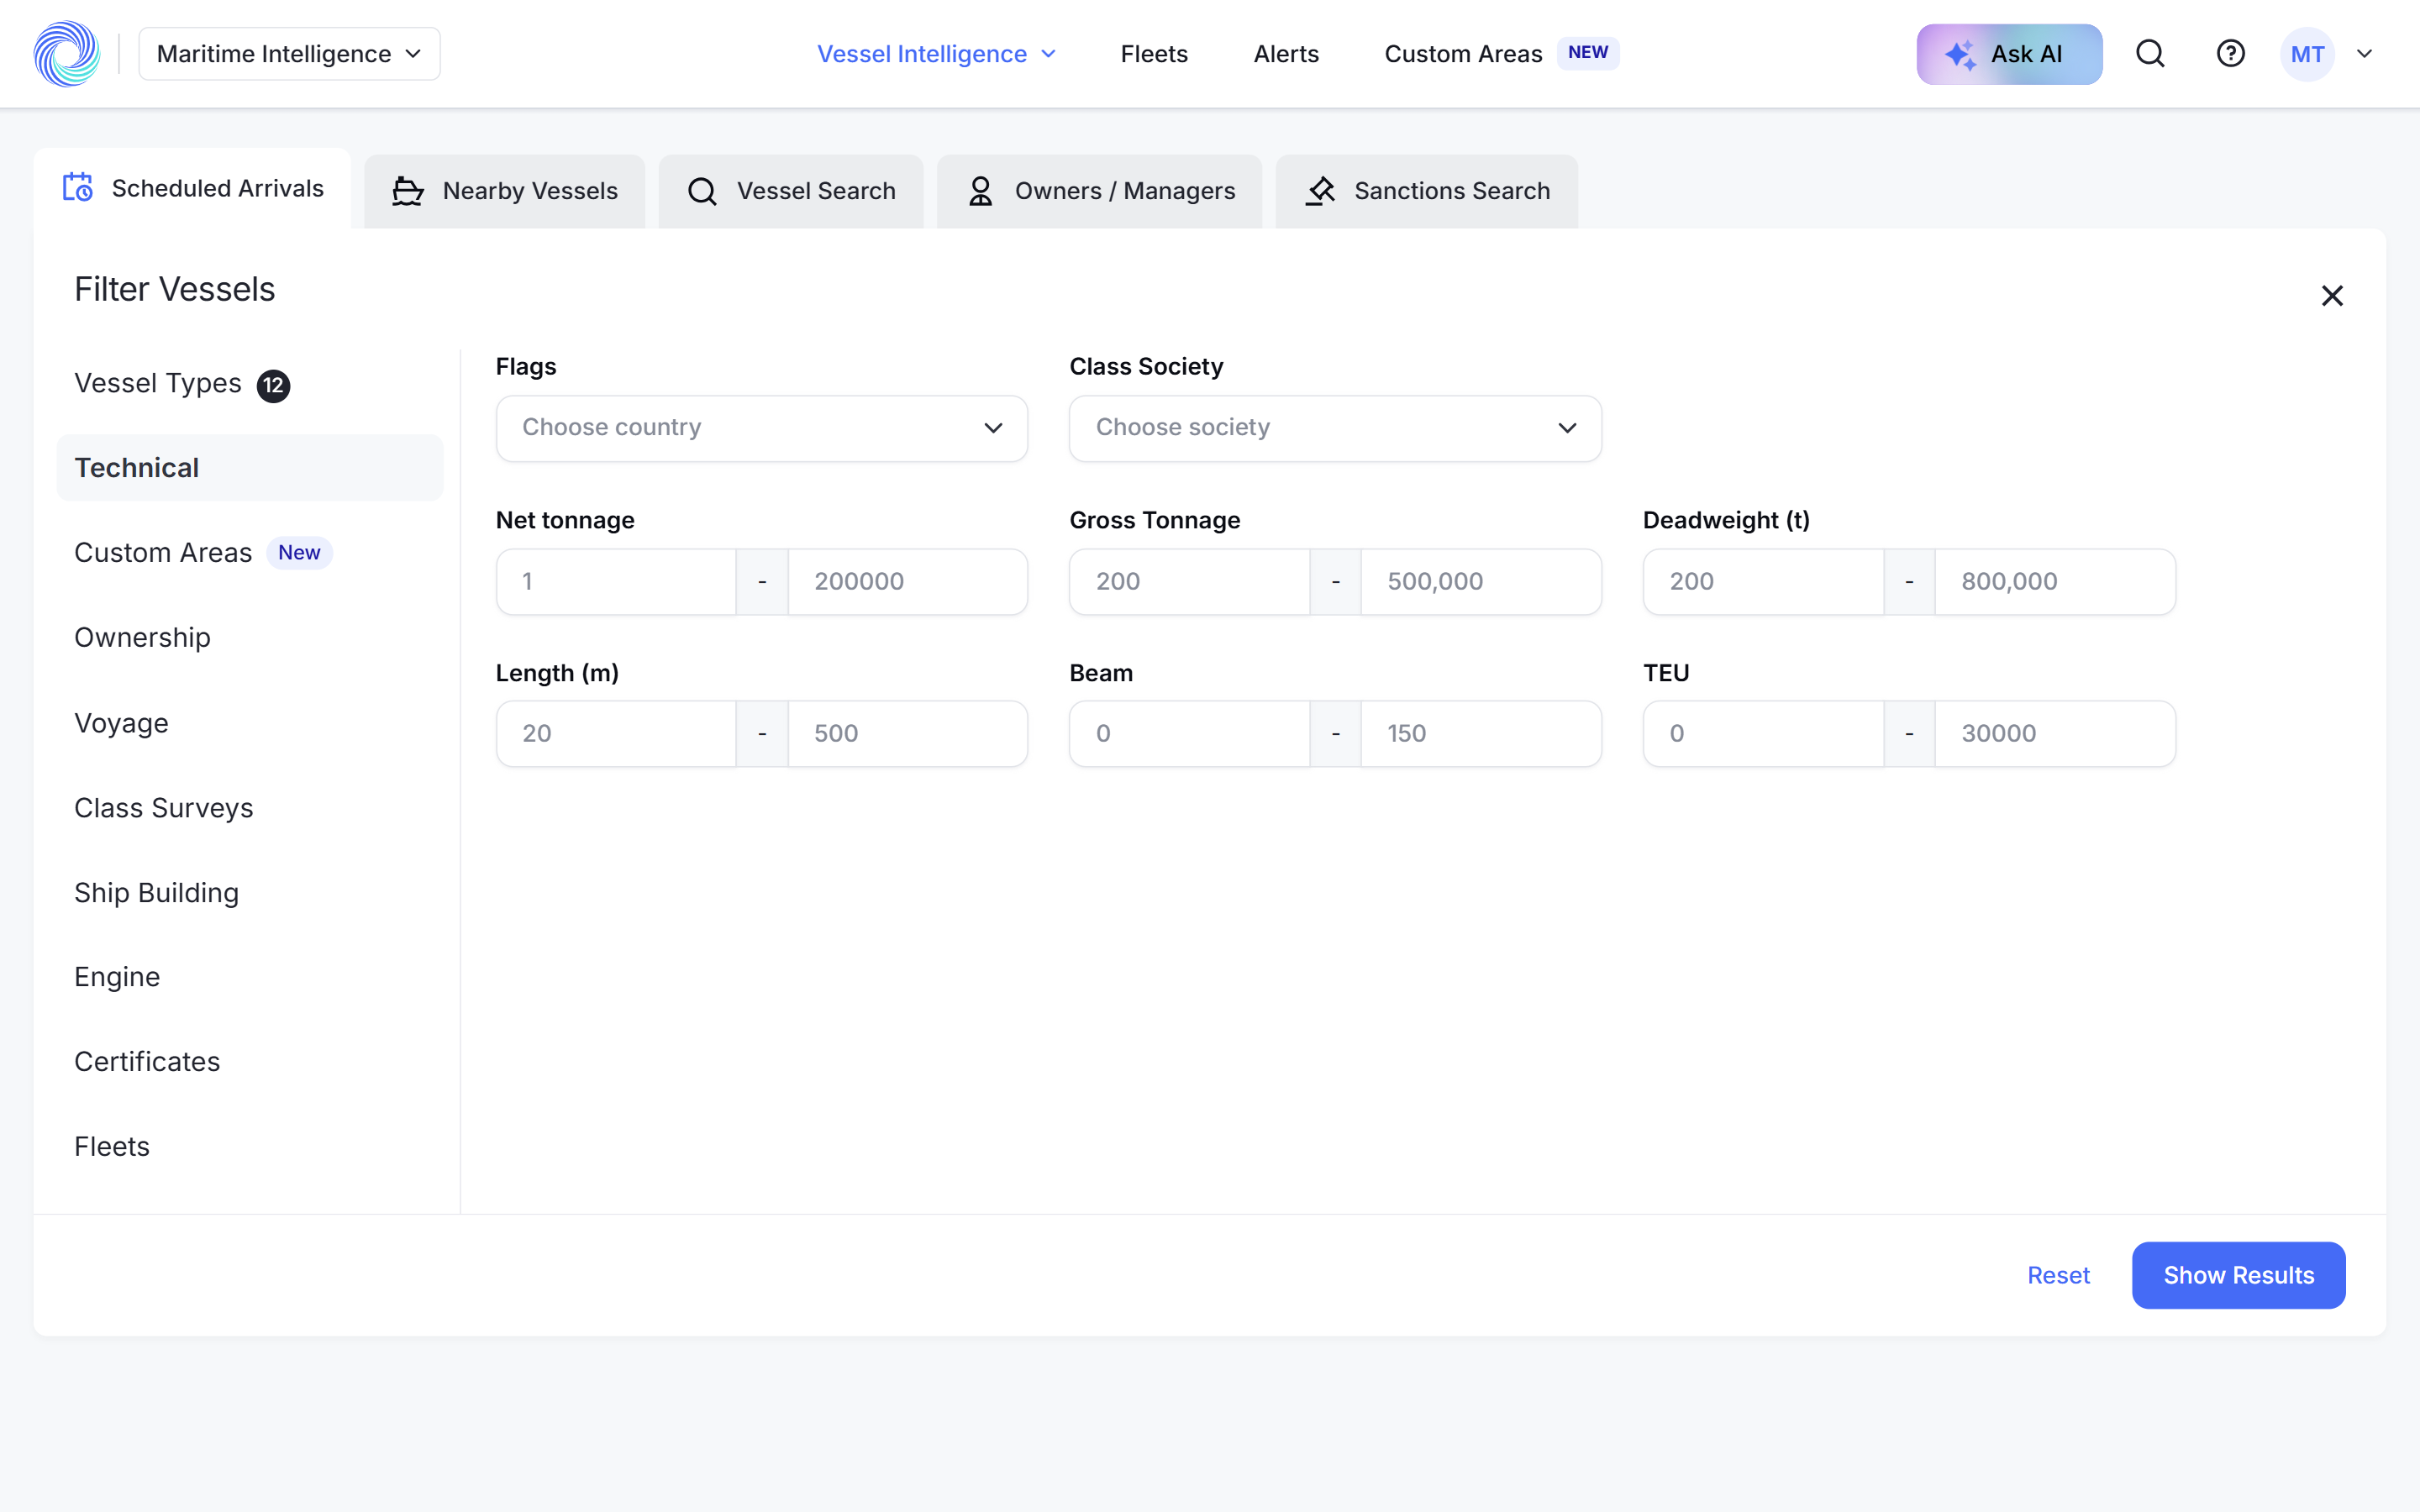
Task: Click the Sanctions Search gavel icon
Action: point(1321,191)
